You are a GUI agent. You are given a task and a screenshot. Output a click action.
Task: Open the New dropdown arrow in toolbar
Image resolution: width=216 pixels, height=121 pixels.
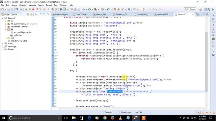[x=5, y=9]
